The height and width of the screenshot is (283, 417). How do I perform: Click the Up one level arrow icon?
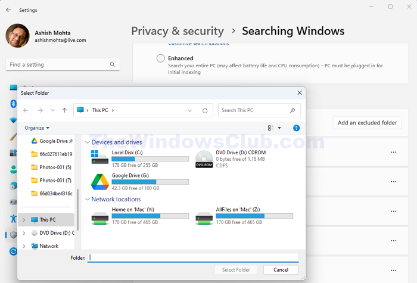pyautogui.click(x=64, y=110)
